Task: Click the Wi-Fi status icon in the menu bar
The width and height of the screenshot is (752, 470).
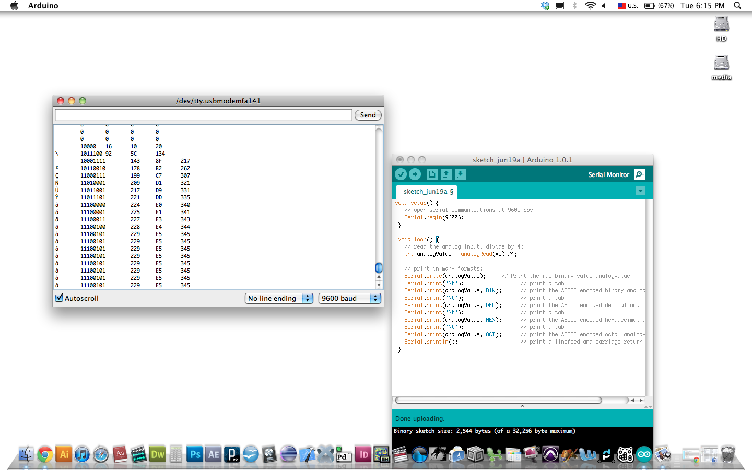Action: pos(590,5)
